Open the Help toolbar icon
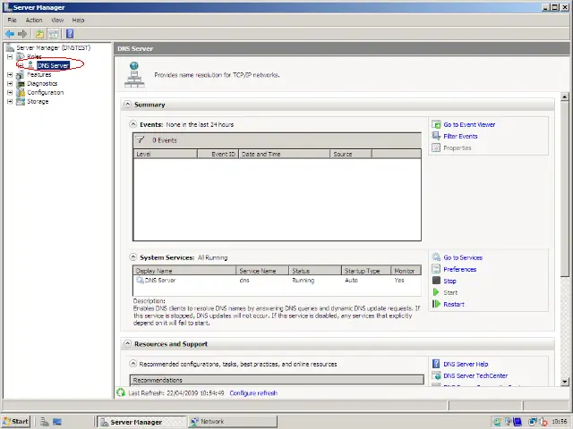This screenshot has width=573, height=429. click(70, 34)
